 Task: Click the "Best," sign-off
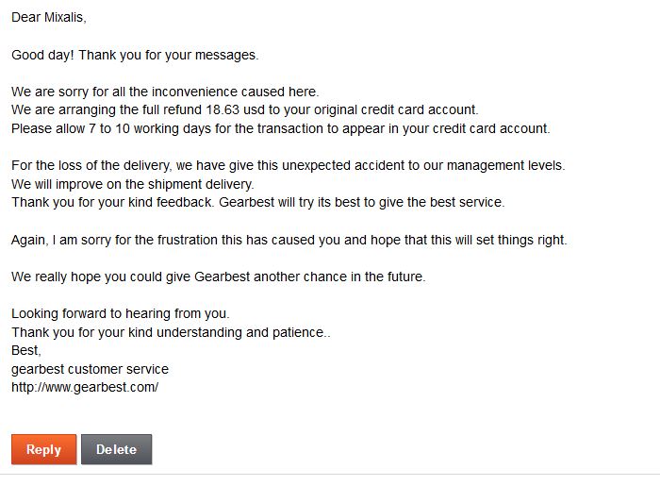point(26,350)
